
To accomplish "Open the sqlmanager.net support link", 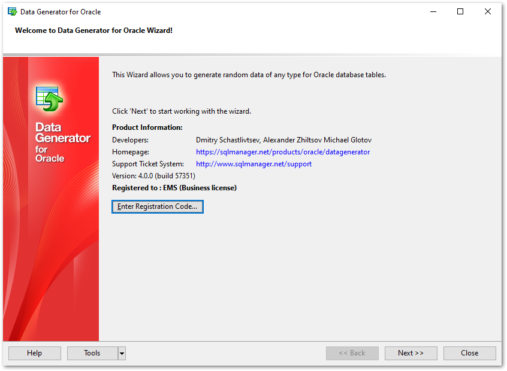I will [254, 164].
